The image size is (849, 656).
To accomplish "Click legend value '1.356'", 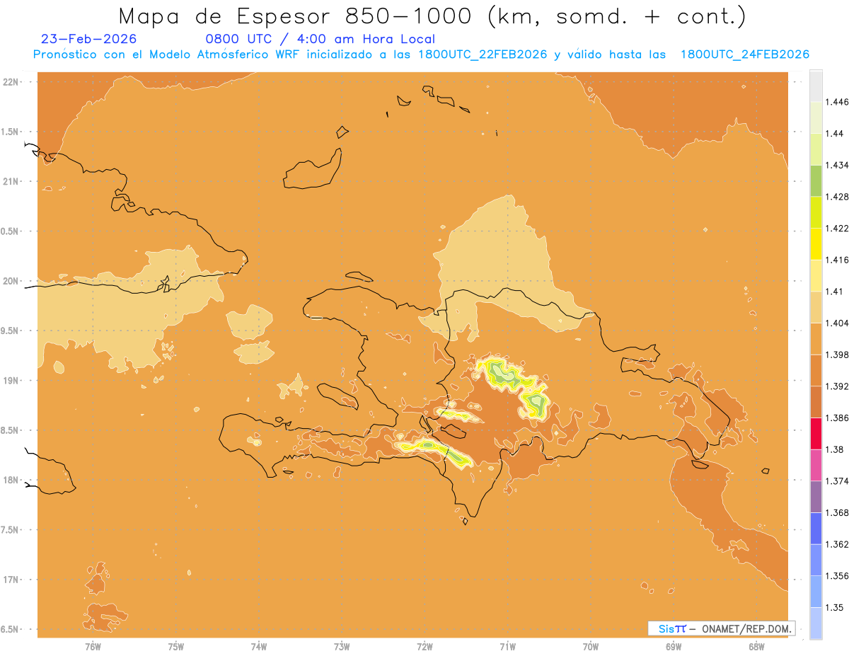I will click(836, 576).
